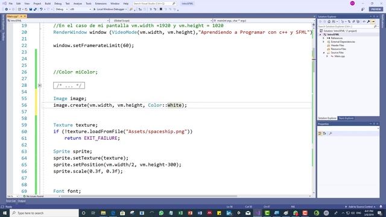Open the debugger target dropdown arrow
Screen dimensions: 386x217
click(x=126, y=9)
